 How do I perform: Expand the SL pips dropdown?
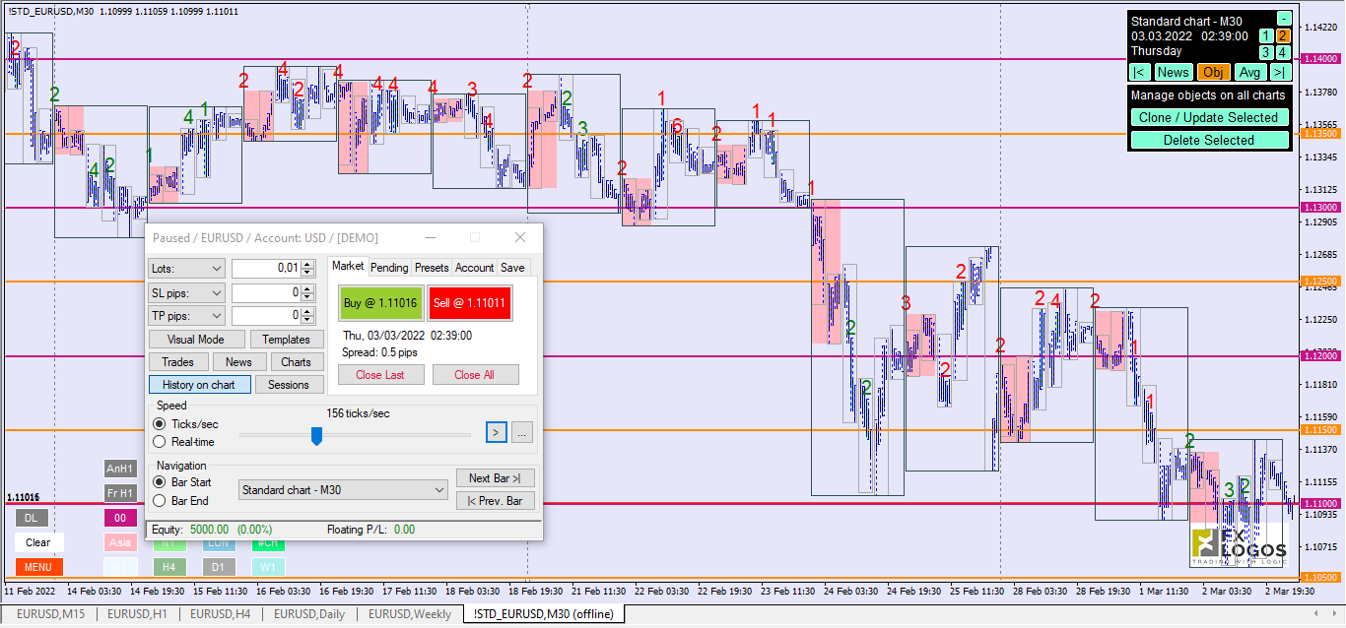[186, 292]
